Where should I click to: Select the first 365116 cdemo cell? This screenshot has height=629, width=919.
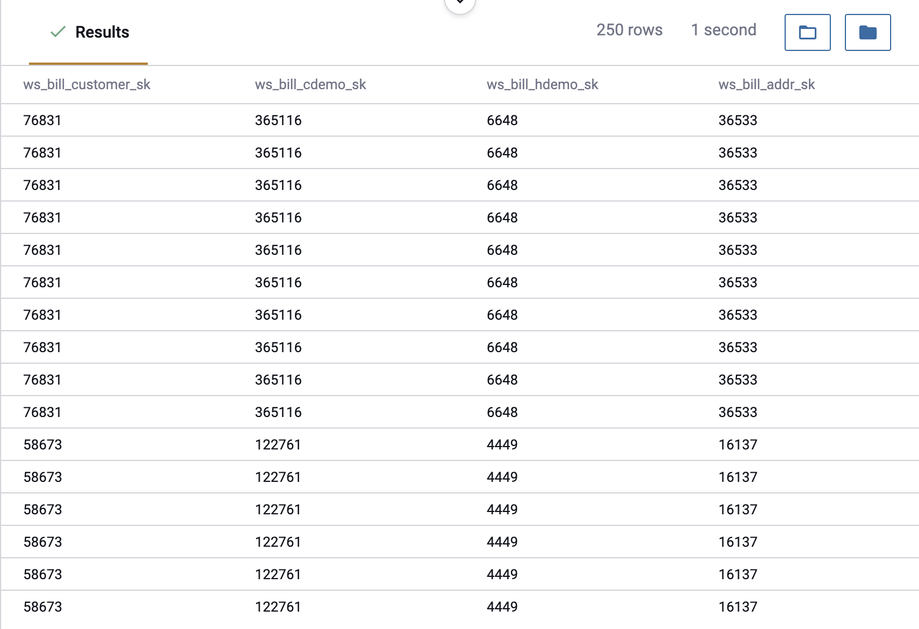point(278,120)
